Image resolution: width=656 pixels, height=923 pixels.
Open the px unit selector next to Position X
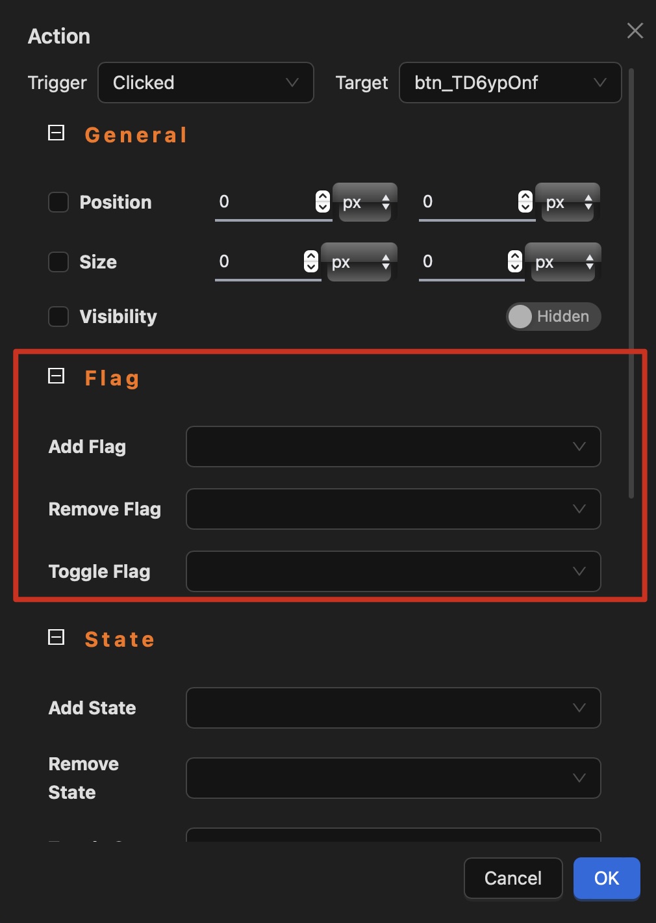pyautogui.click(x=365, y=202)
